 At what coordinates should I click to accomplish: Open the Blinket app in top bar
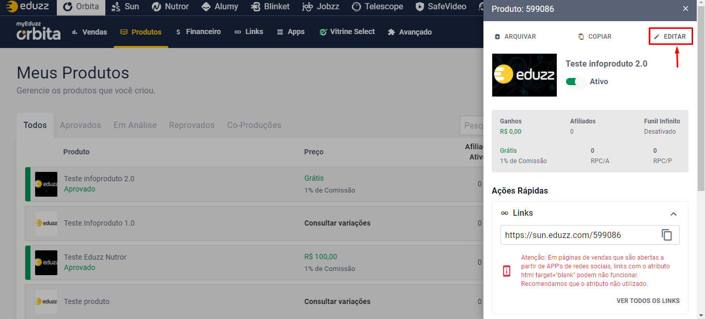click(270, 7)
